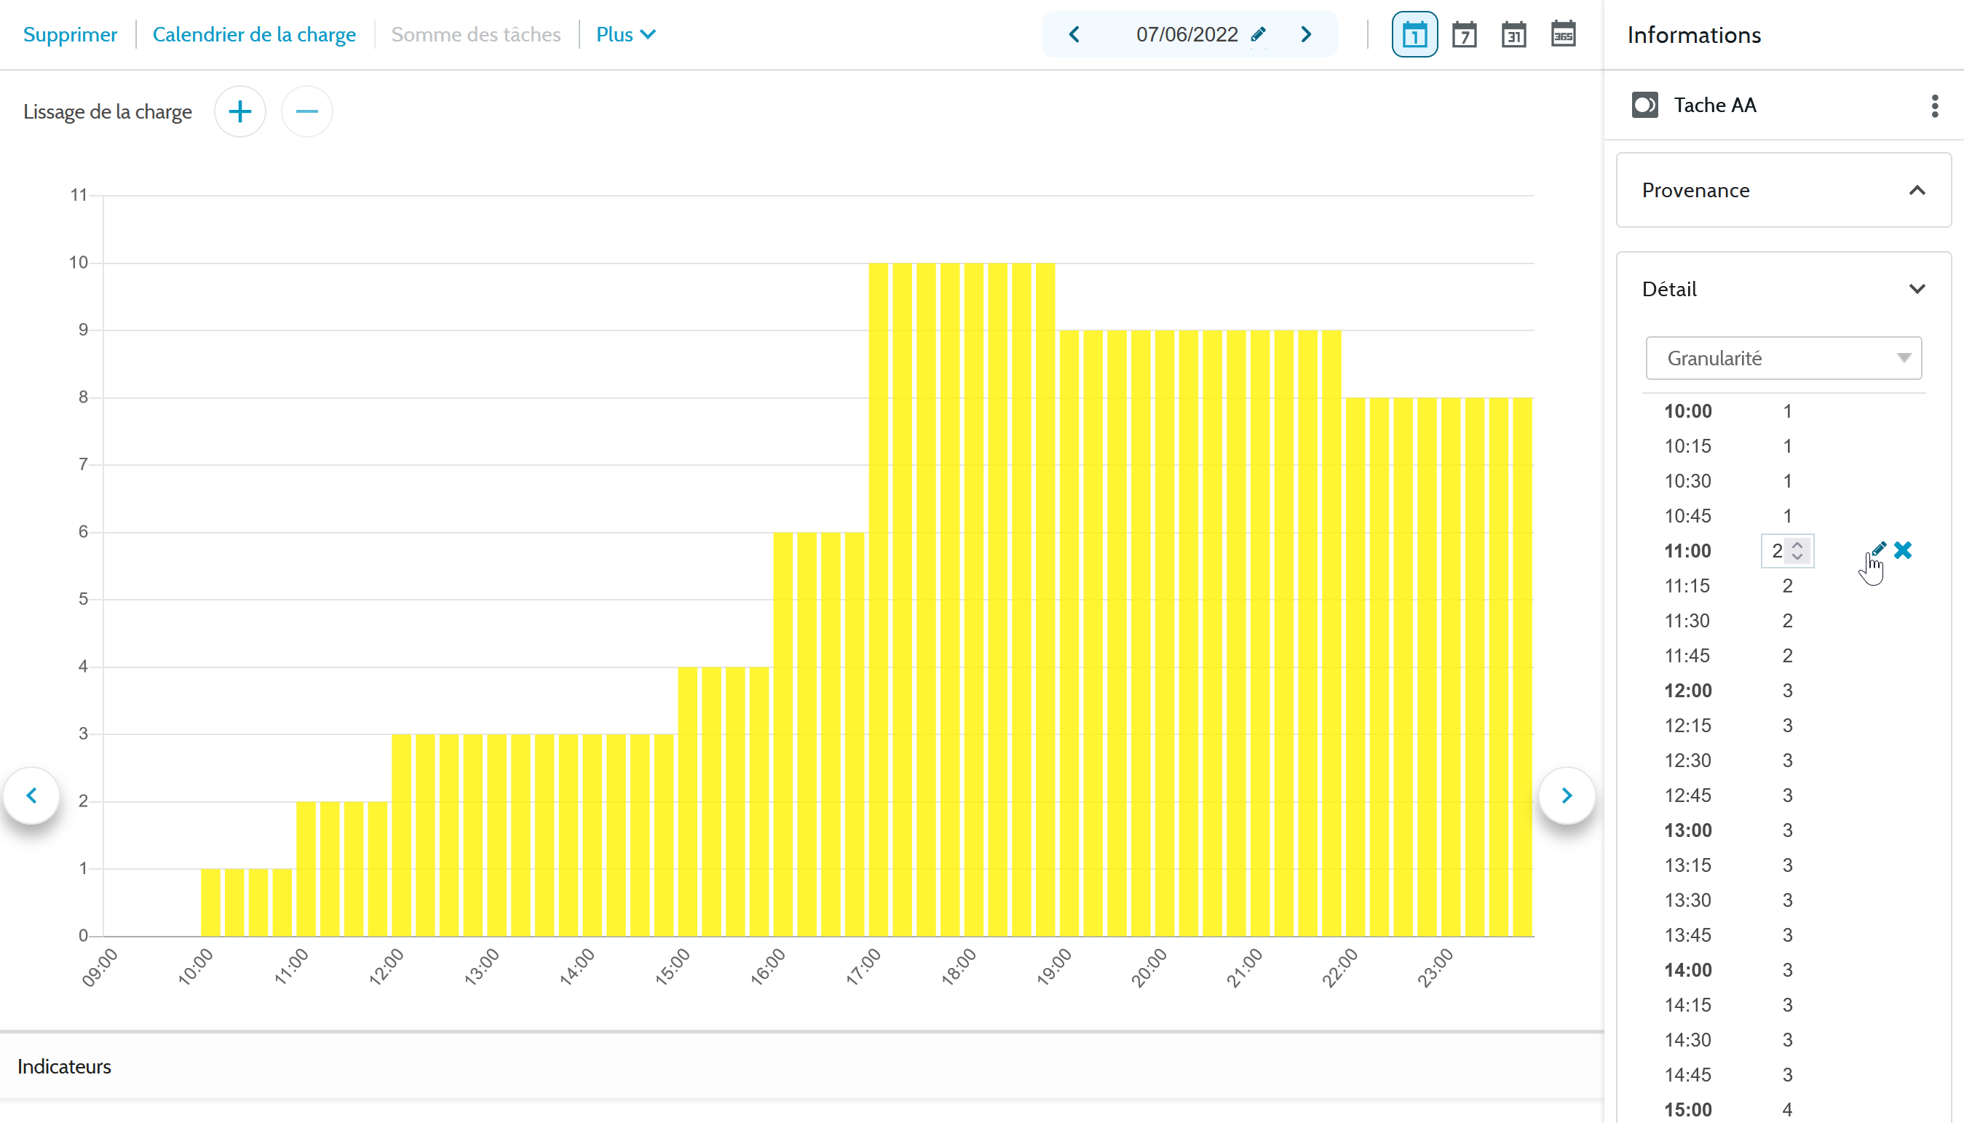Screen dimensions: 1964x1123
Task: Decrement the 11:00 value with the down arrow
Action: pos(1797,556)
